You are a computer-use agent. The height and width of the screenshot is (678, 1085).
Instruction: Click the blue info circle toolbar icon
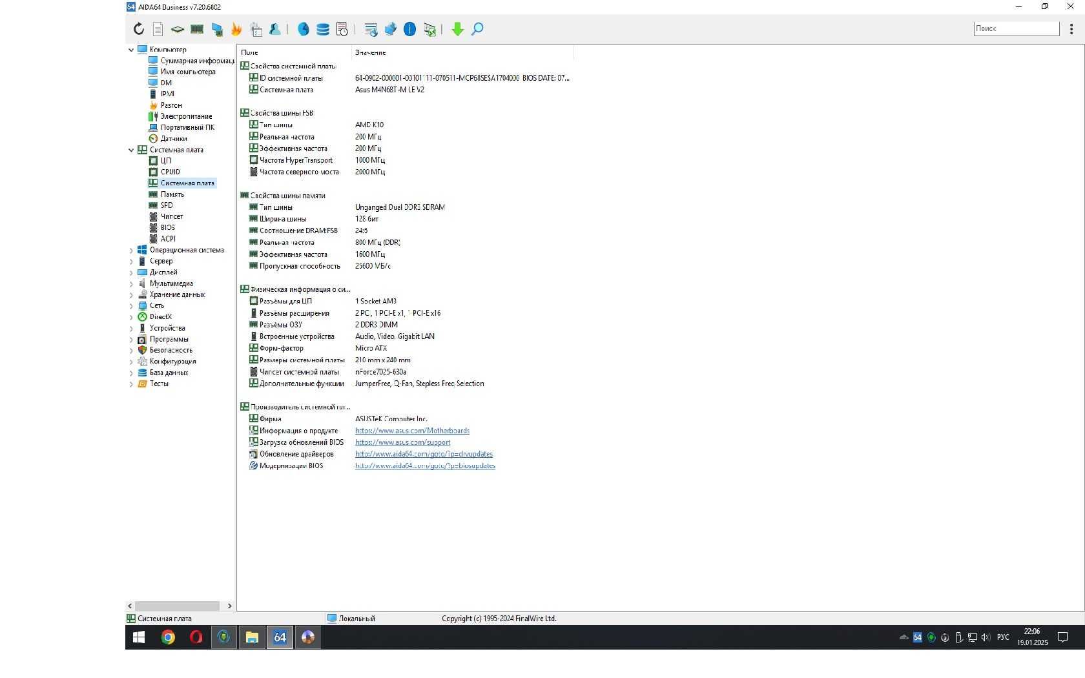pos(409,29)
